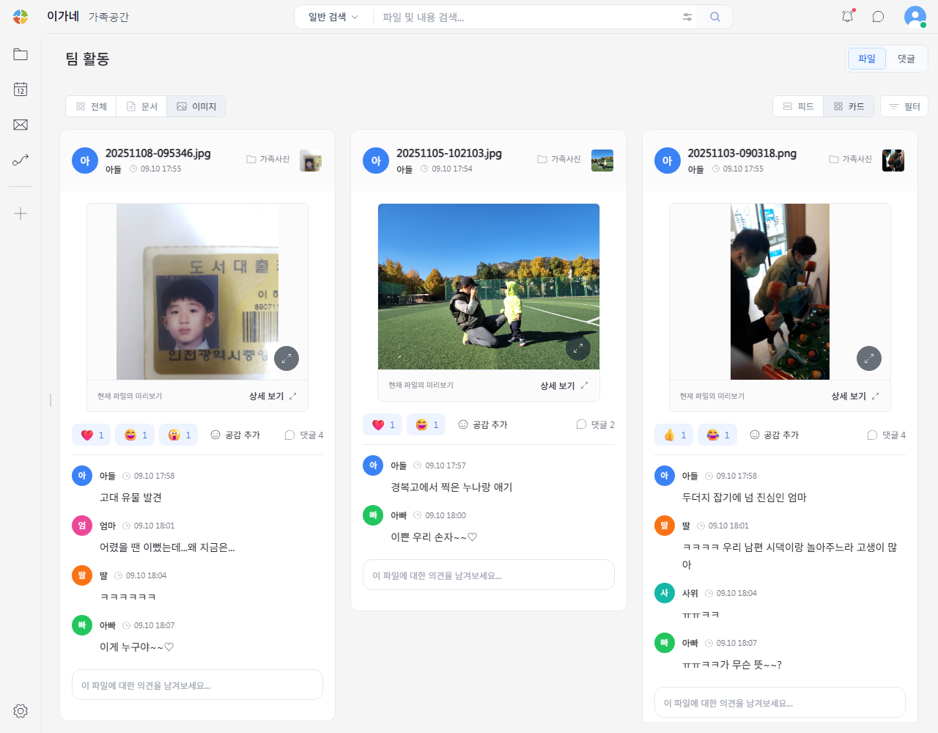Open 공감 추가 picker on 20251103-090318.png
Viewport: 938px width, 733px height.
(774, 435)
